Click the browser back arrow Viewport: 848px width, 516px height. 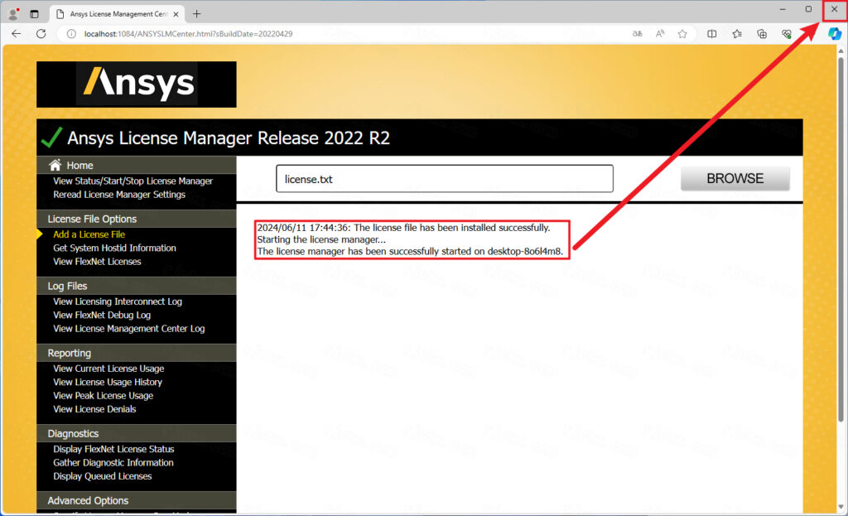click(x=17, y=33)
